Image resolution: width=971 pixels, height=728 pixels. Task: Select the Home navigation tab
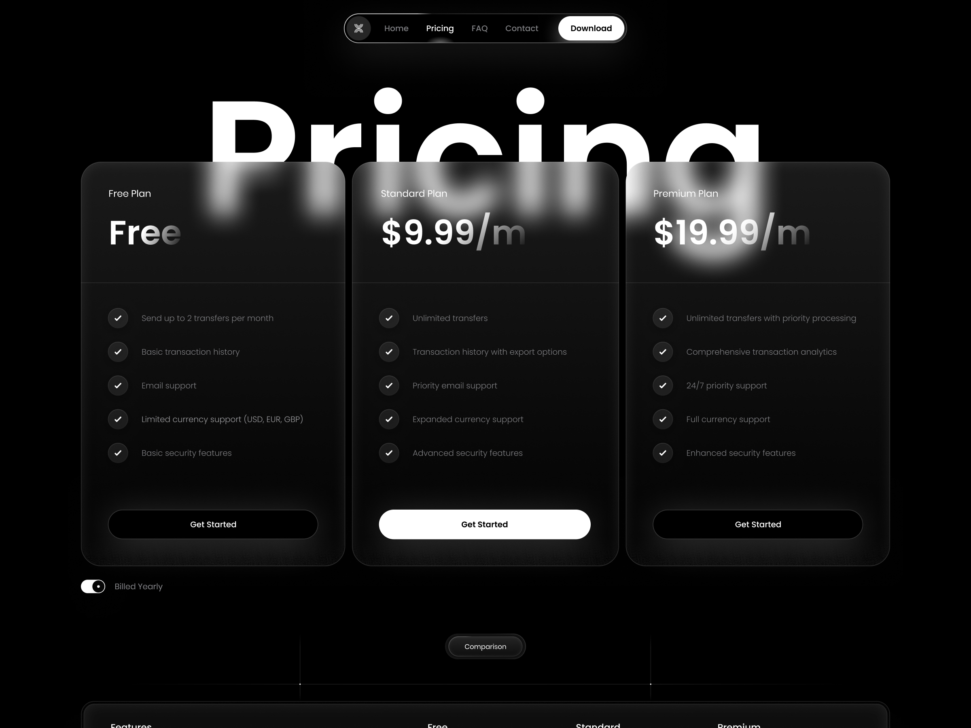coord(396,28)
